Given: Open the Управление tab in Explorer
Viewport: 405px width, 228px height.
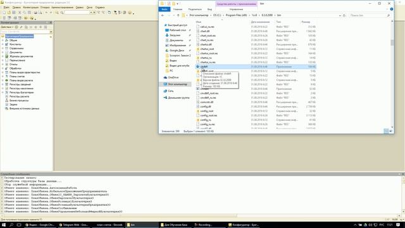Looking at the screenshot, I should pos(236,9).
